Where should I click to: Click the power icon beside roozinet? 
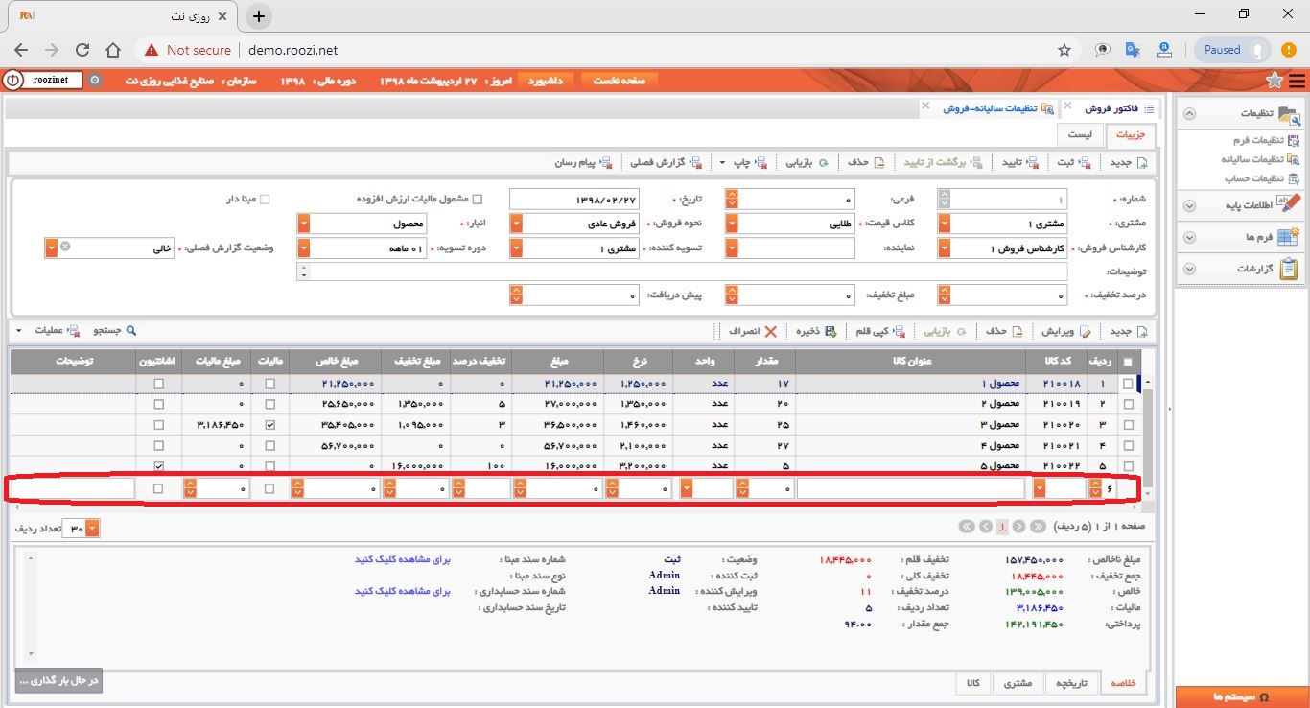click(x=13, y=81)
